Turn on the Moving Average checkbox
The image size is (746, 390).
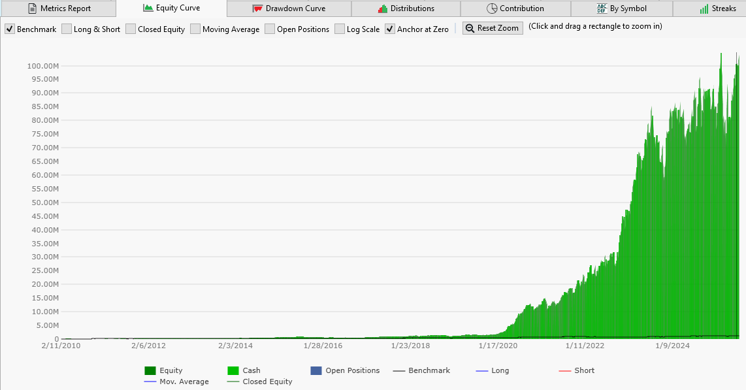(195, 29)
